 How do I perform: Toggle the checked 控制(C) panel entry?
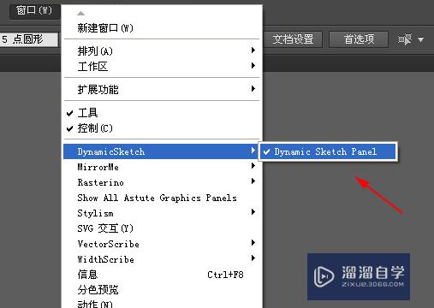click(x=162, y=128)
